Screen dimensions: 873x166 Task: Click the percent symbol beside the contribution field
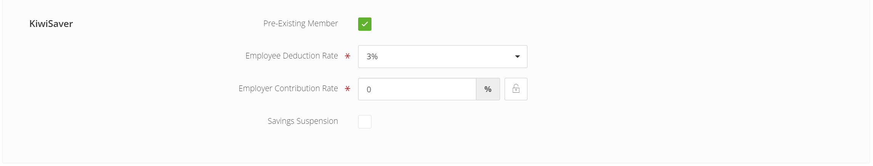pos(488,89)
